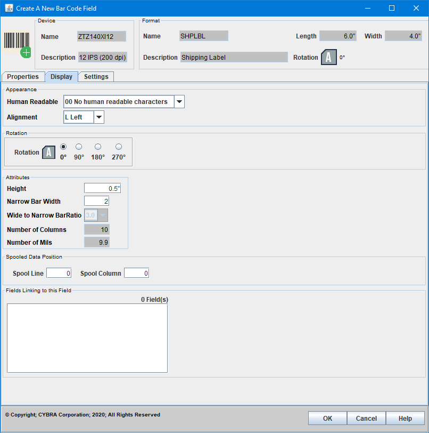Click the Length value 6.0"
Image resolution: width=429 pixels, height=433 pixels.
[x=338, y=36]
